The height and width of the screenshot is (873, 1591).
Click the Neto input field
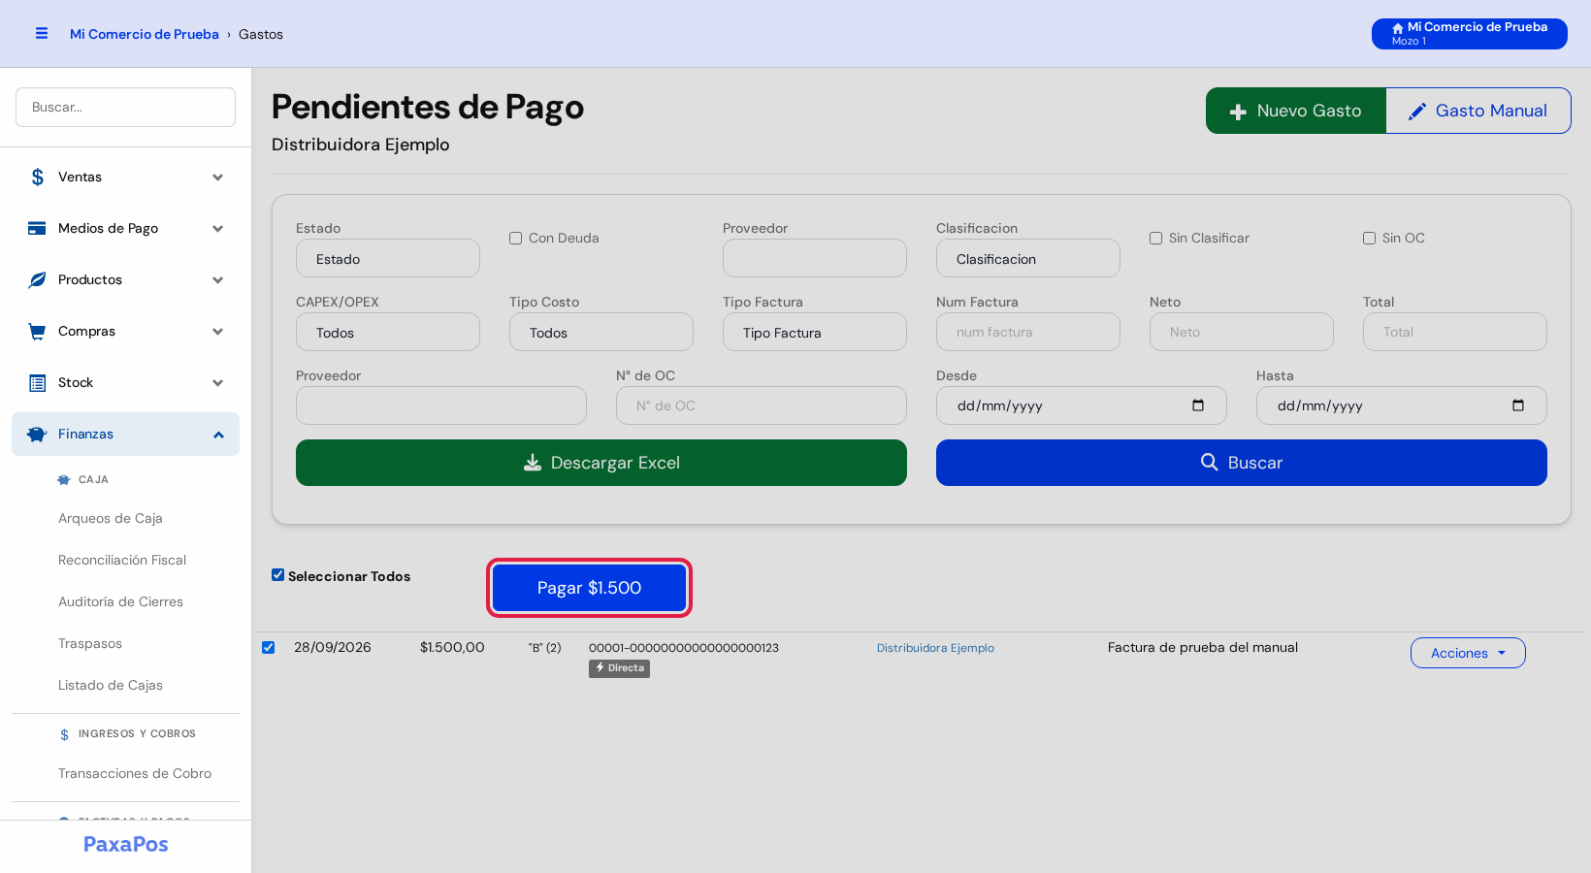(1242, 332)
